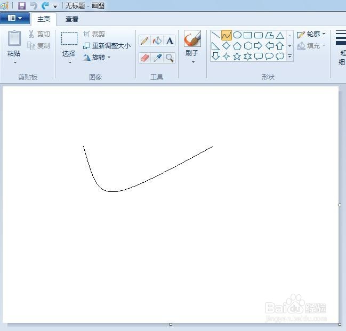
Task: Click the right-edge canvas resize handle
Action: pos(340,205)
